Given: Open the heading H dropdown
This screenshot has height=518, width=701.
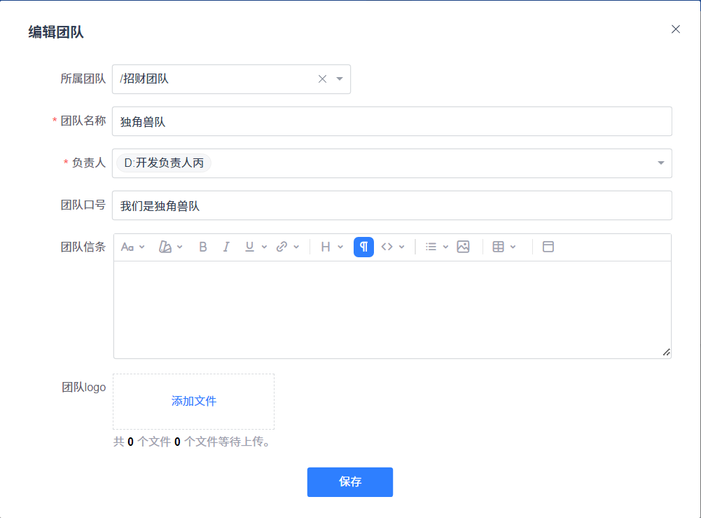Looking at the screenshot, I should [326, 247].
